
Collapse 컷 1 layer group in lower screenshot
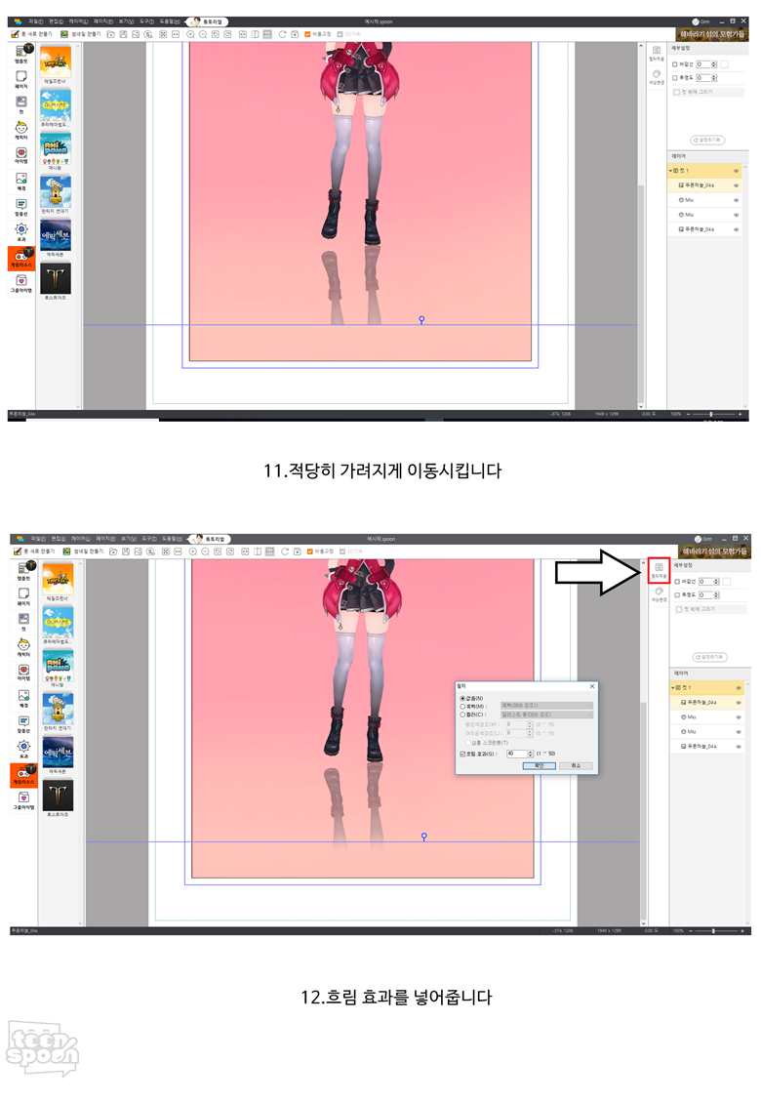671,688
